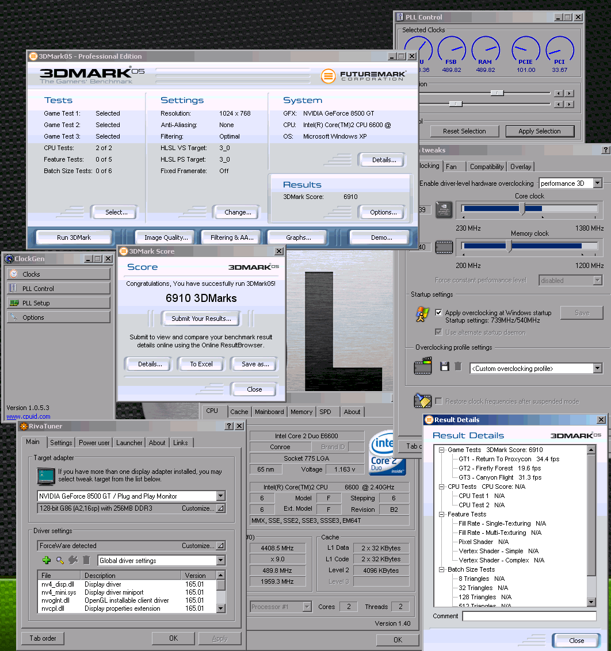Screen dimensions: 611x651
Task: Click the broom icon beside Restore clock frequencies
Action: (x=423, y=401)
